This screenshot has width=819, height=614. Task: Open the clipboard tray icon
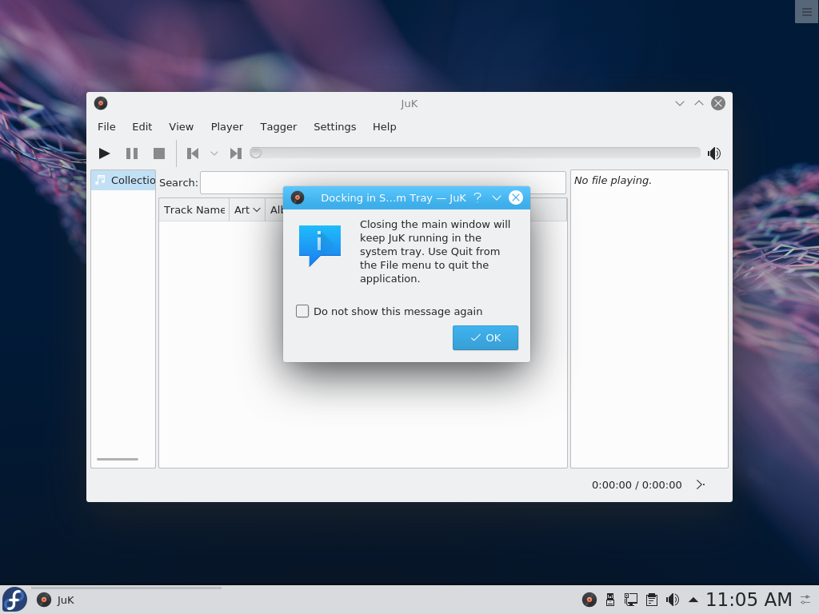click(x=651, y=600)
